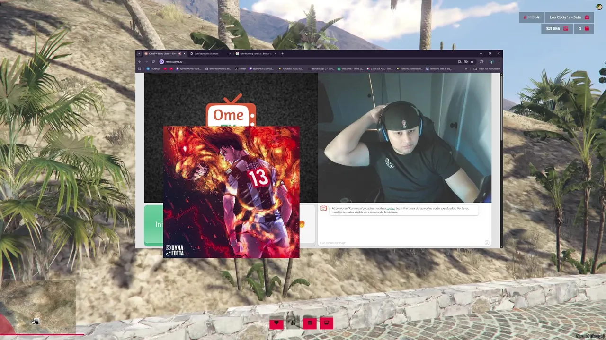This screenshot has height=340, width=606.
Task: Click the heart icon in game hotbar
Action: pos(276,323)
